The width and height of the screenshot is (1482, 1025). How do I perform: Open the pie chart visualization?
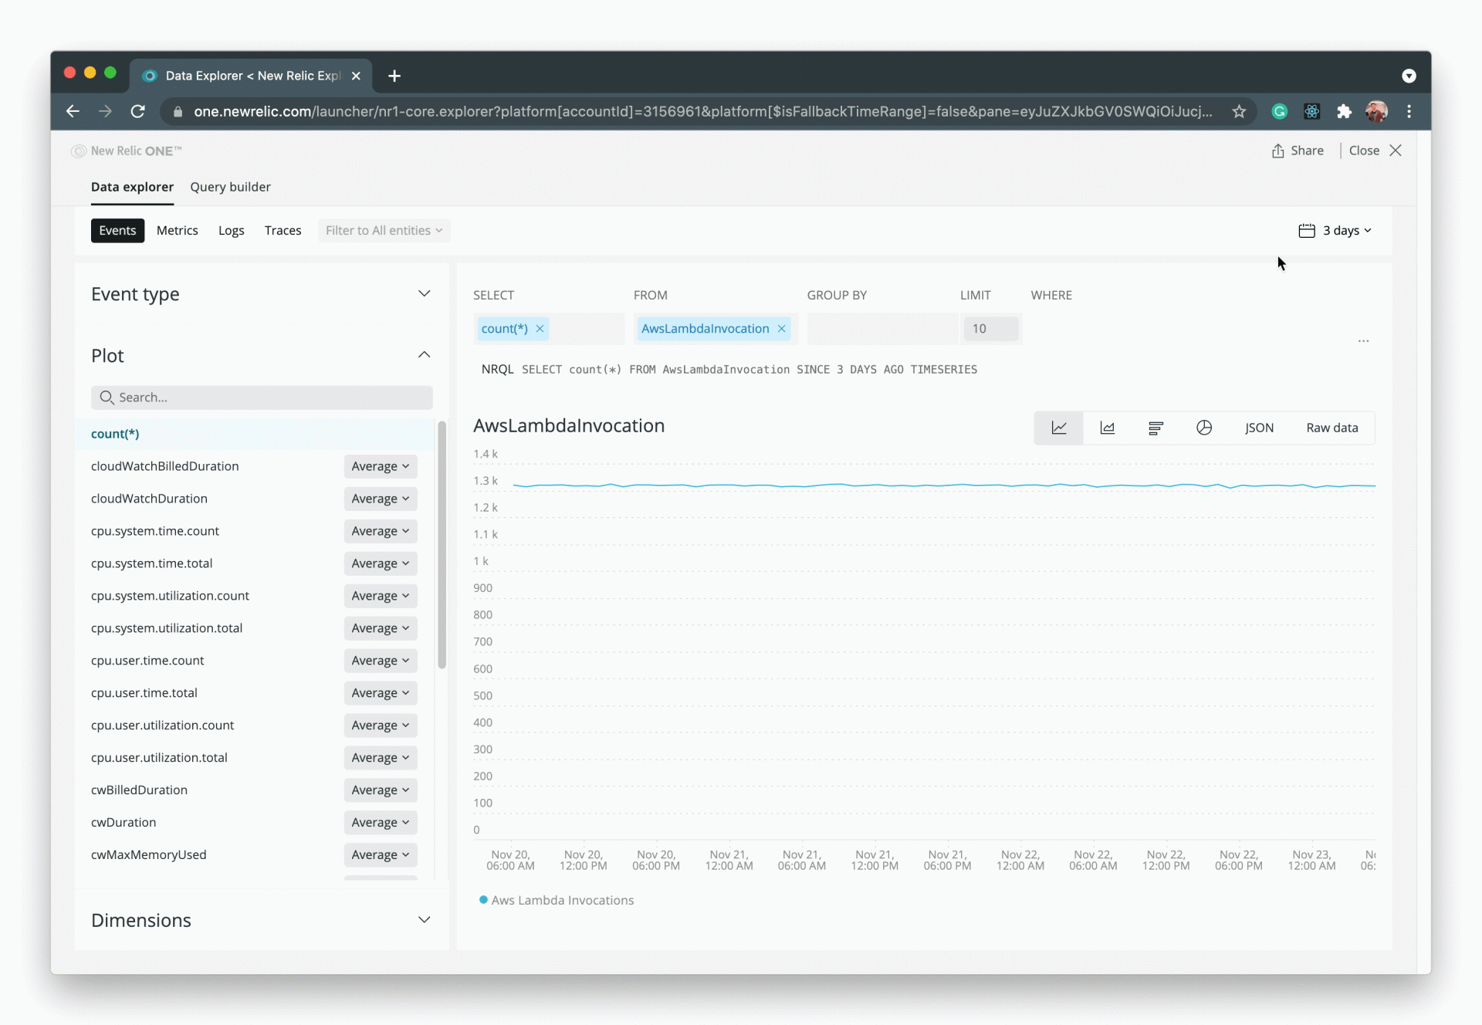click(x=1204, y=428)
